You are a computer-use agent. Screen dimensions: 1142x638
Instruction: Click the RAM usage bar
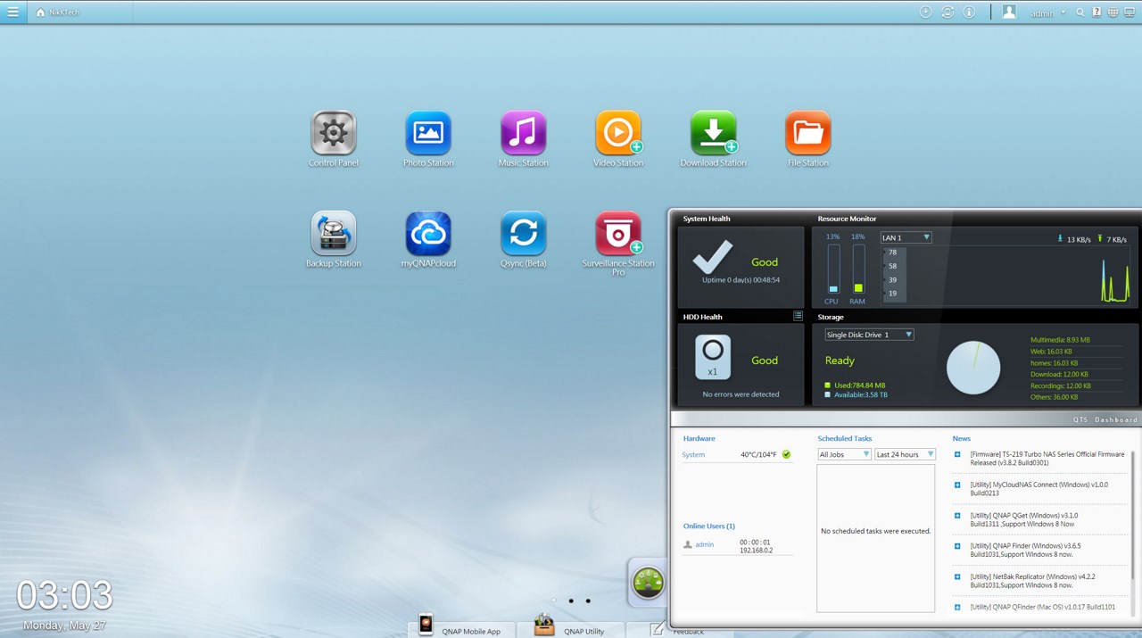[858, 269]
